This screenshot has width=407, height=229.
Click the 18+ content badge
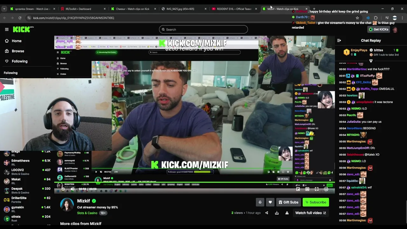(x=103, y=213)
